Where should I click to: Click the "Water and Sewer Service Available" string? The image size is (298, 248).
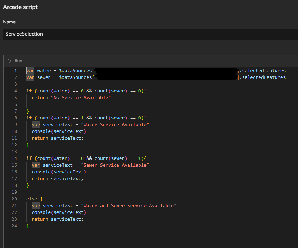point(129,206)
